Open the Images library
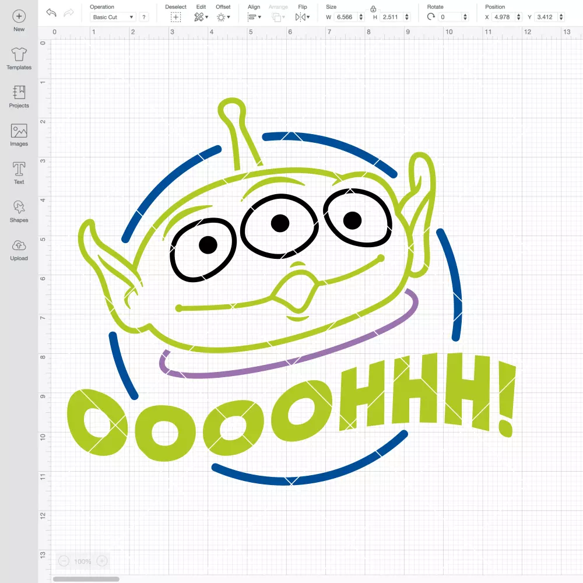 pos(19,131)
